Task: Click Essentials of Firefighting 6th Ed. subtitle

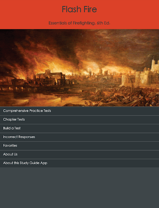Action: tap(79, 23)
